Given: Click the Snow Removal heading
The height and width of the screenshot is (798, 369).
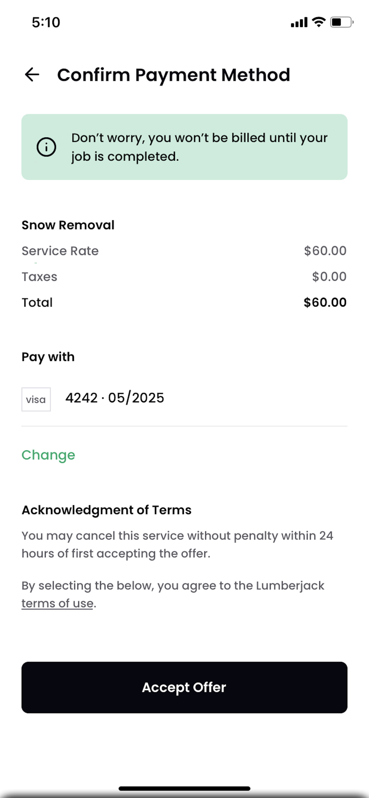Looking at the screenshot, I should 68,225.
